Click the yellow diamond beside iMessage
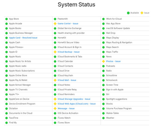153x126 pixels. click(55, 109)
